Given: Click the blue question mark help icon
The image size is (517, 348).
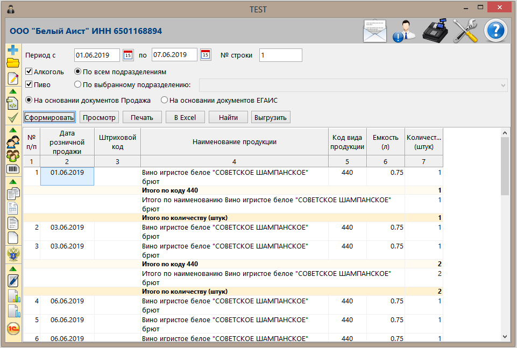Looking at the screenshot, I should 495,31.
